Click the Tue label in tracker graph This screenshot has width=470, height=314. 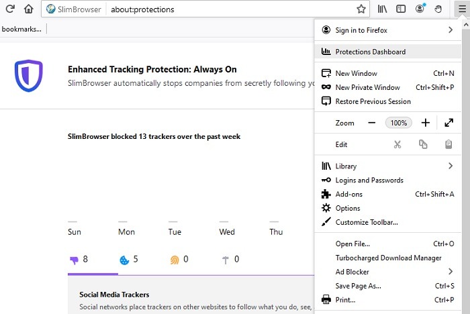[x=175, y=232]
